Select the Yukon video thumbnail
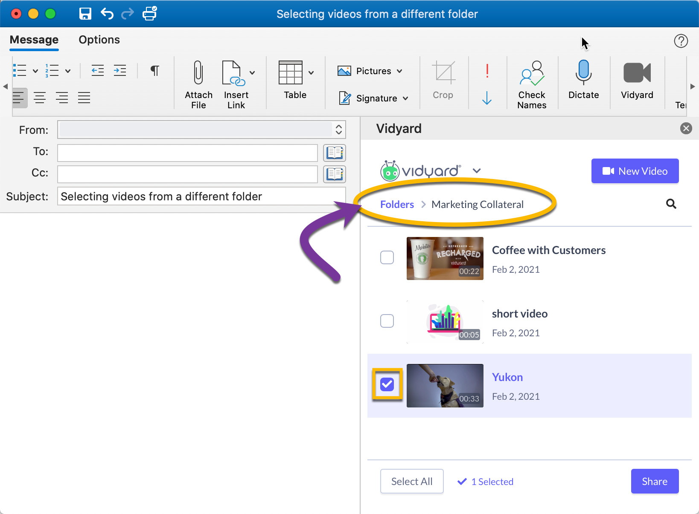The height and width of the screenshot is (514, 699). click(x=445, y=386)
